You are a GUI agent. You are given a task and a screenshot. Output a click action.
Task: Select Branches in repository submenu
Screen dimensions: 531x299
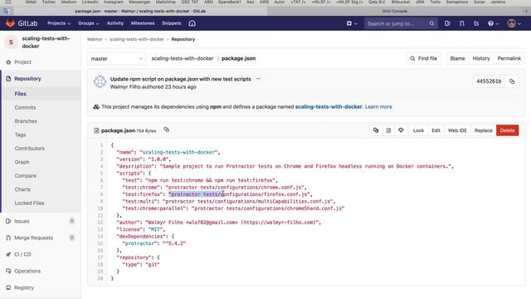(26, 121)
